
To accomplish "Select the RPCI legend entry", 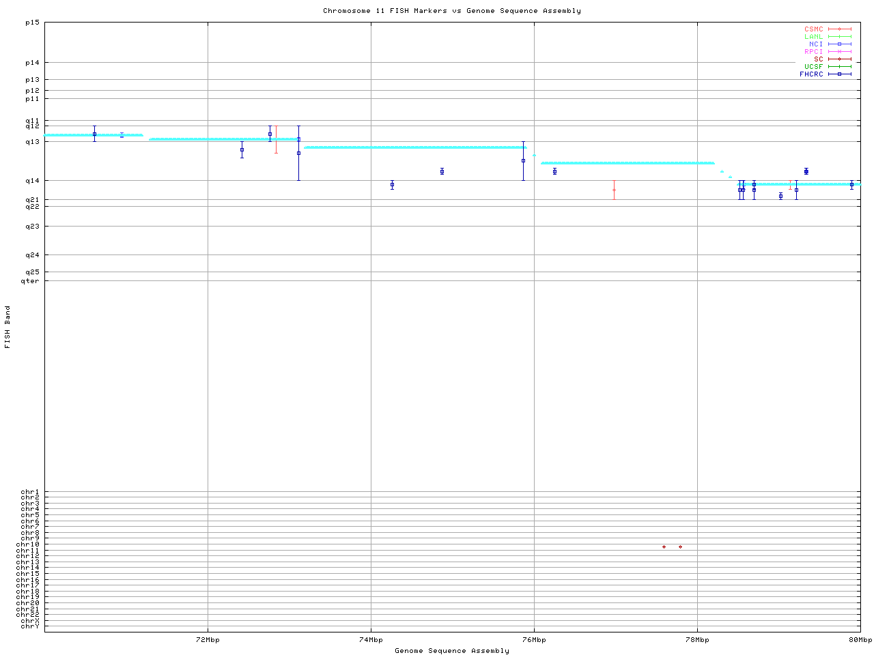I will point(828,51).
